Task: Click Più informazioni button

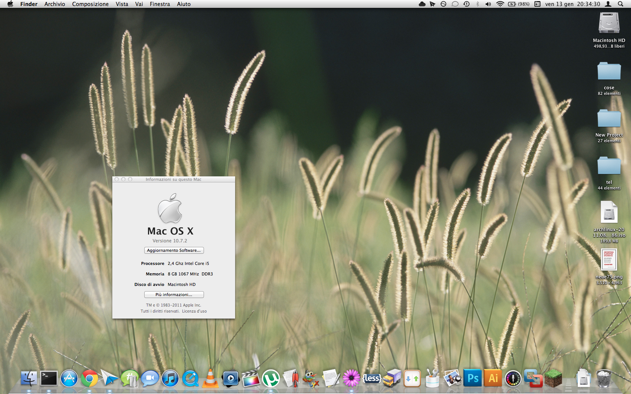Action: pos(174,295)
